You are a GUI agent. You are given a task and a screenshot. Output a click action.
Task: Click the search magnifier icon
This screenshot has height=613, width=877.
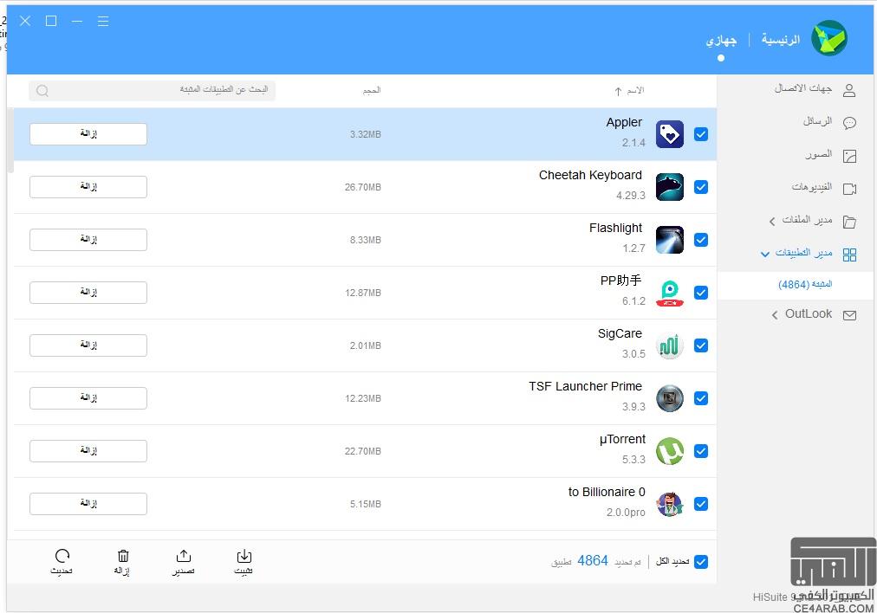click(x=42, y=91)
